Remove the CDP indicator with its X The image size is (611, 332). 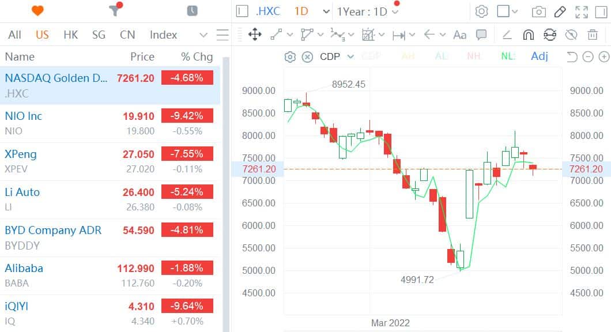click(x=307, y=56)
